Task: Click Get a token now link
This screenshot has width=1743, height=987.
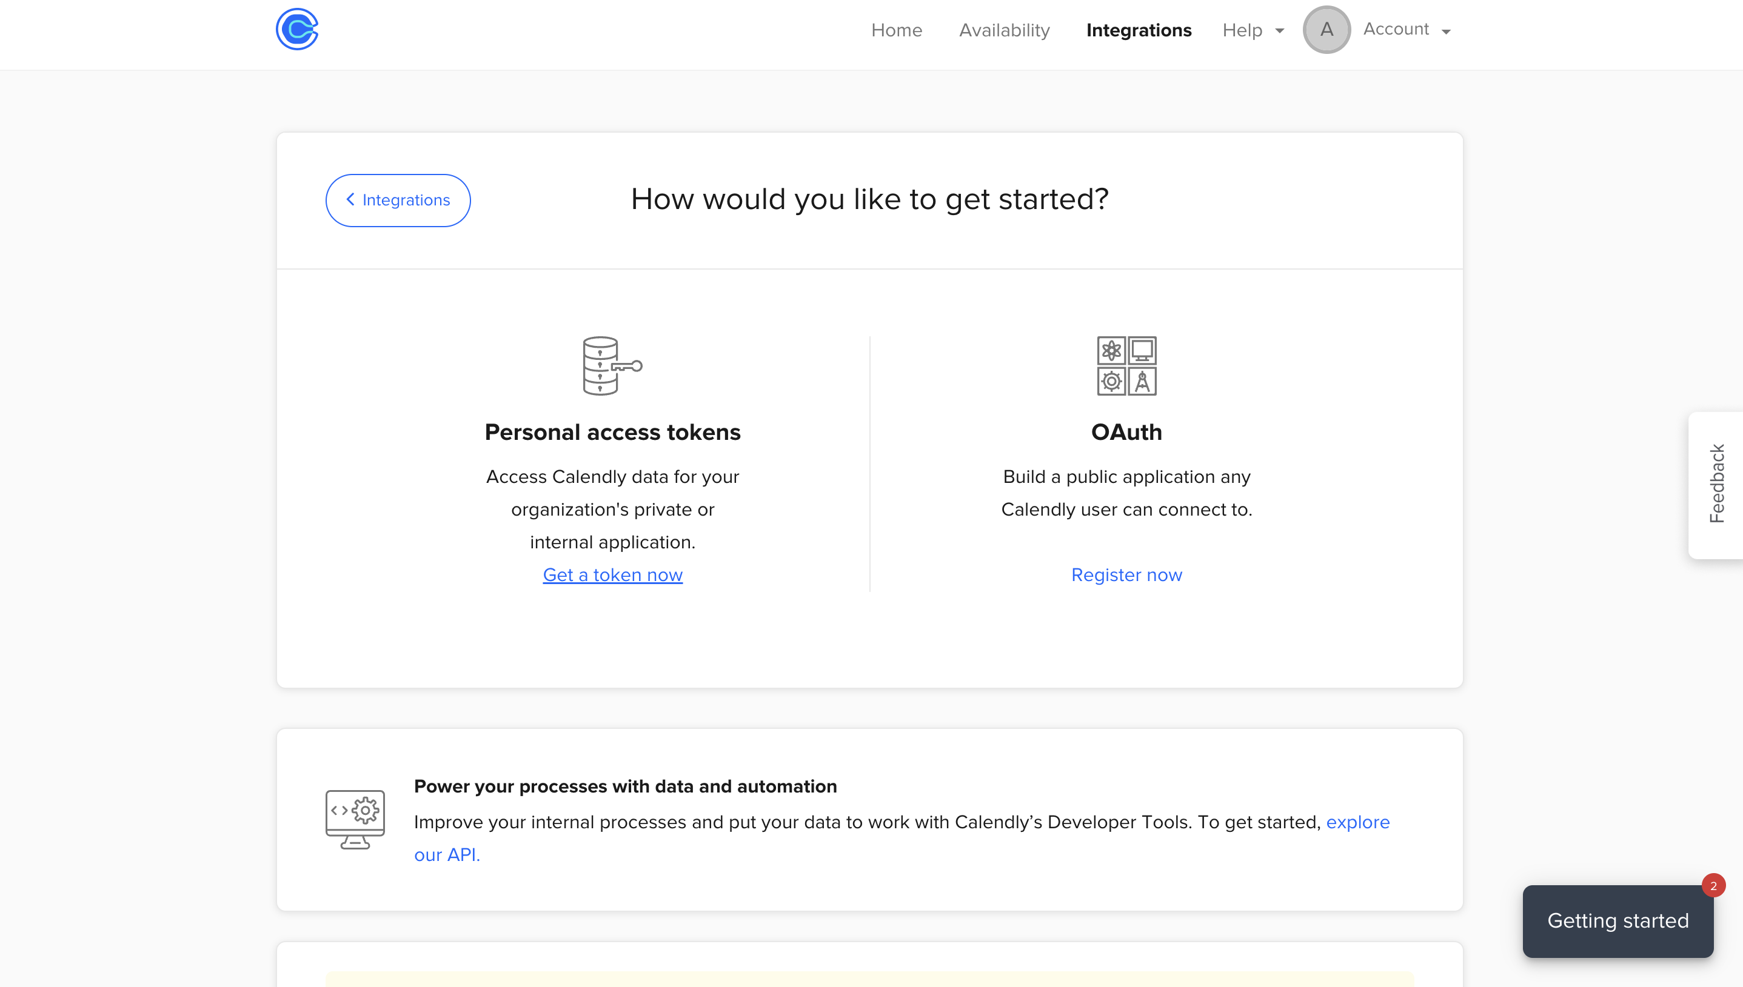Action: tap(612, 575)
